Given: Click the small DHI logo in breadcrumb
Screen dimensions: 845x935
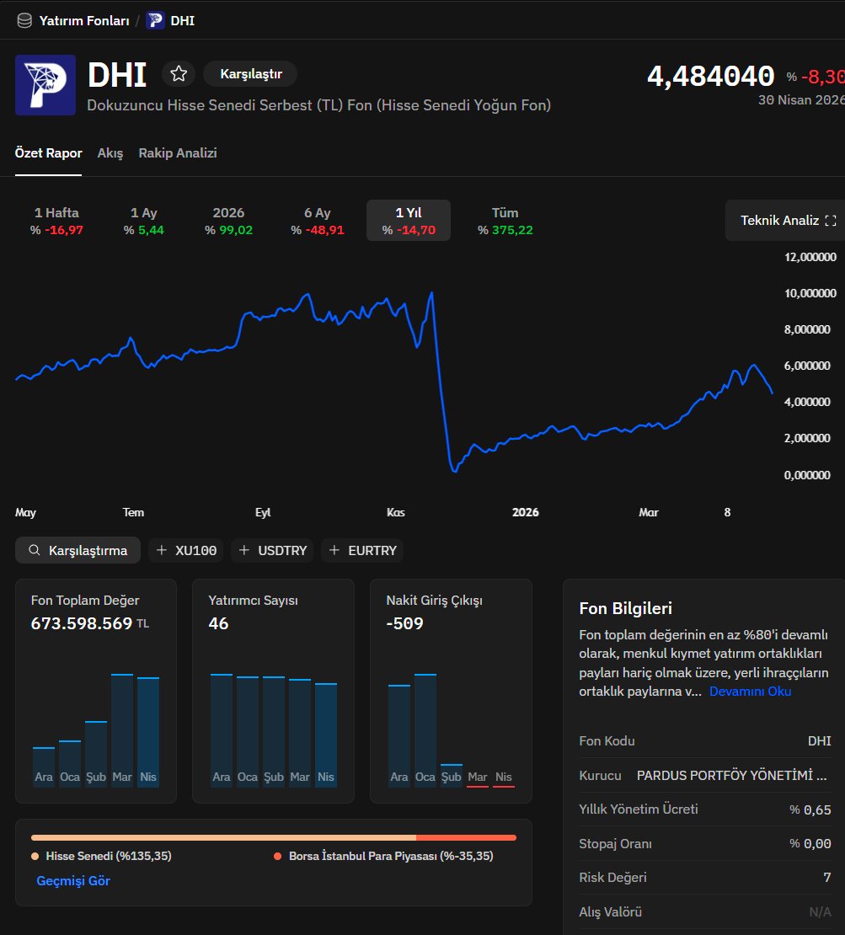Looking at the screenshot, I should click(155, 20).
